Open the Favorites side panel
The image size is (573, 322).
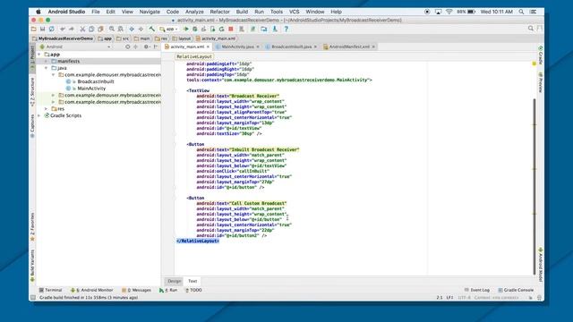(32, 226)
